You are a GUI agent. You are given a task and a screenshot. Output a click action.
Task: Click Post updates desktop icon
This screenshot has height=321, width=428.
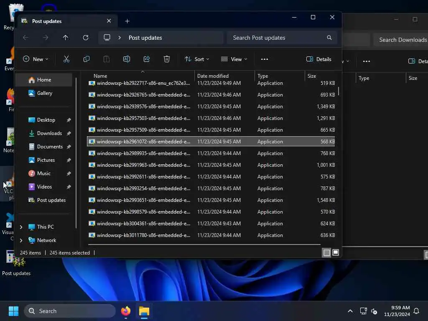[x=16, y=263]
